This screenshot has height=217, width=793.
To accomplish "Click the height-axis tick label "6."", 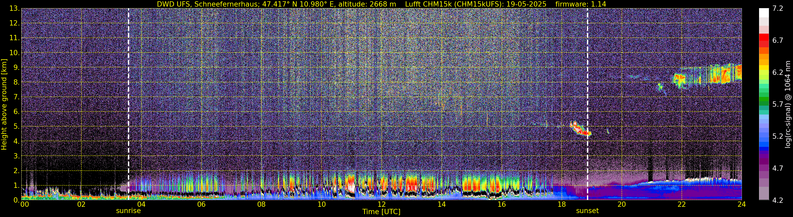I will tap(17, 112).
